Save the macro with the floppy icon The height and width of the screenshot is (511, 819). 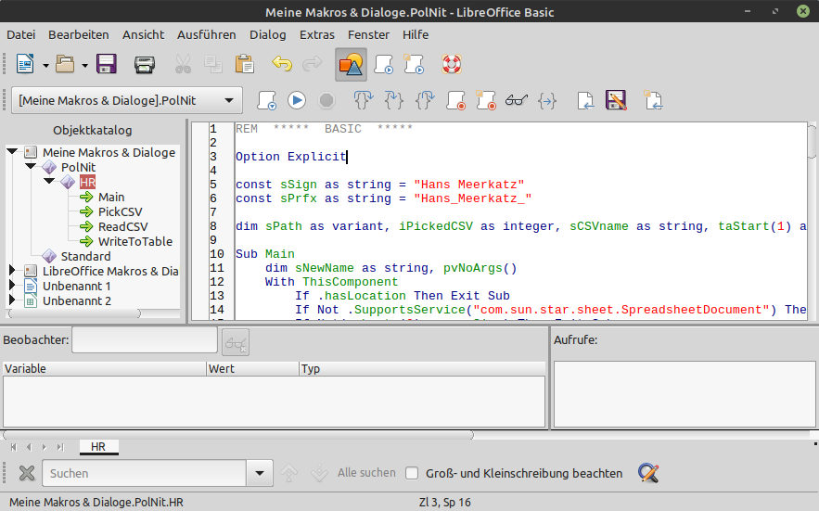106,64
